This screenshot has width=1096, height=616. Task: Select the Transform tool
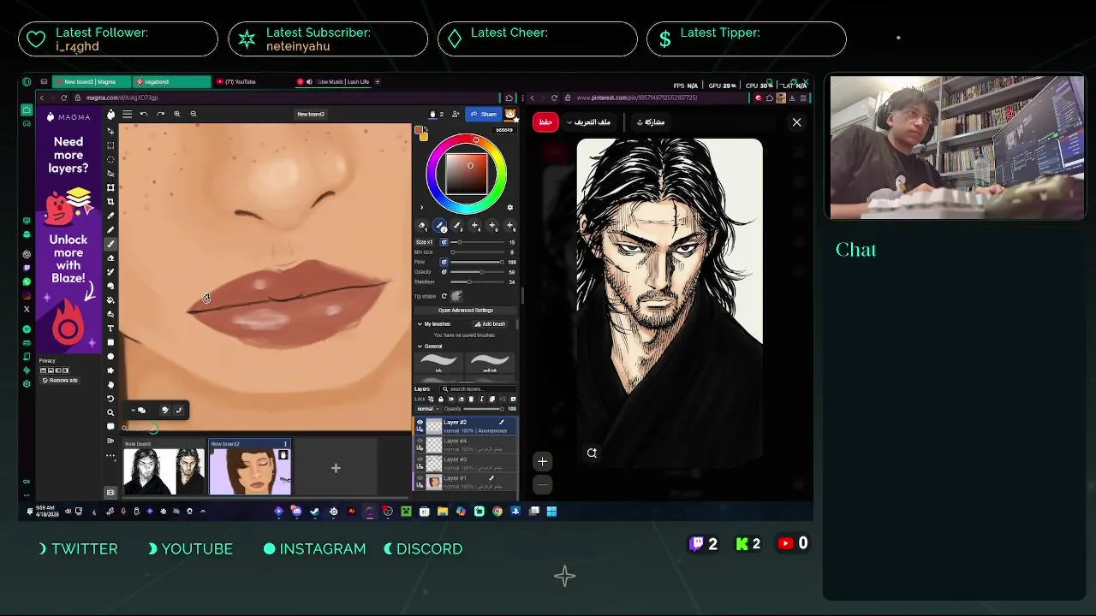point(110,187)
